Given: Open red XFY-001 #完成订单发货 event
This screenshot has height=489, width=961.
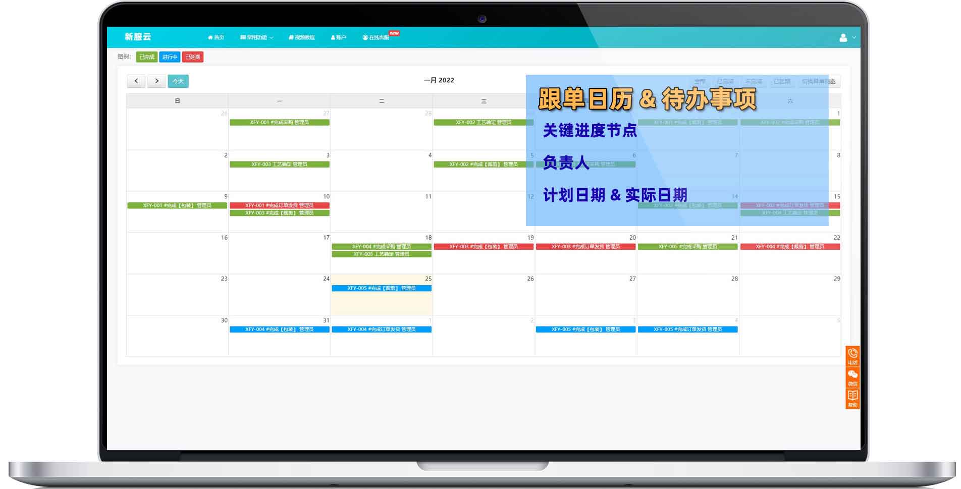Looking at the screenshot, I should click(x=279, y=205).
